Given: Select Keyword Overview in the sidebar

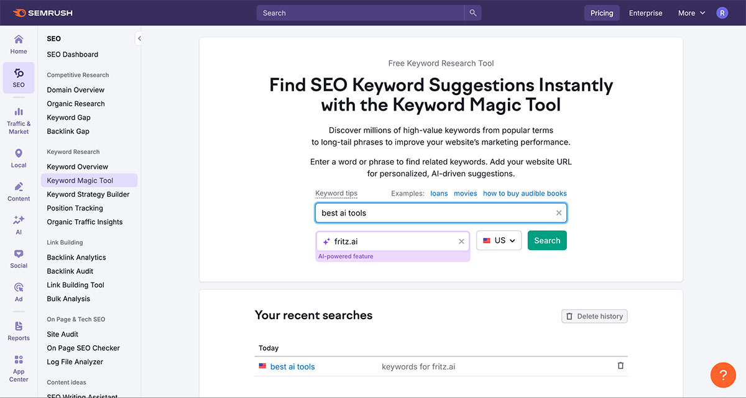Looking at the screenshot, I should coord(77,166).
